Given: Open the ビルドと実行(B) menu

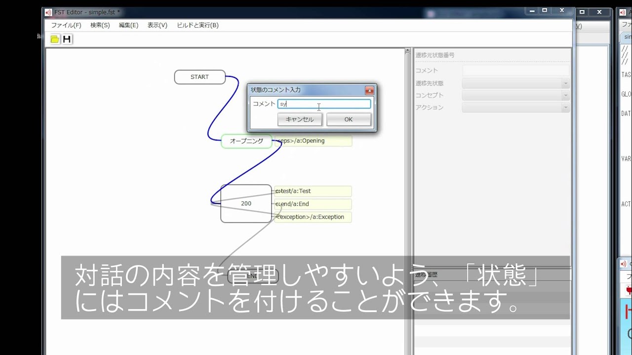Looking at the screenshot, I should [197, 25].
